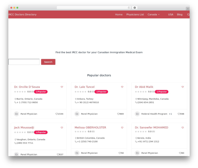
Task: Click Panel Physician category in D'Souza's card
Action: (x=29, y=114)
